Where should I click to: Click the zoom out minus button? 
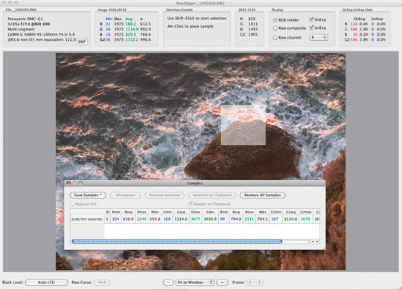tap(168, 283)
